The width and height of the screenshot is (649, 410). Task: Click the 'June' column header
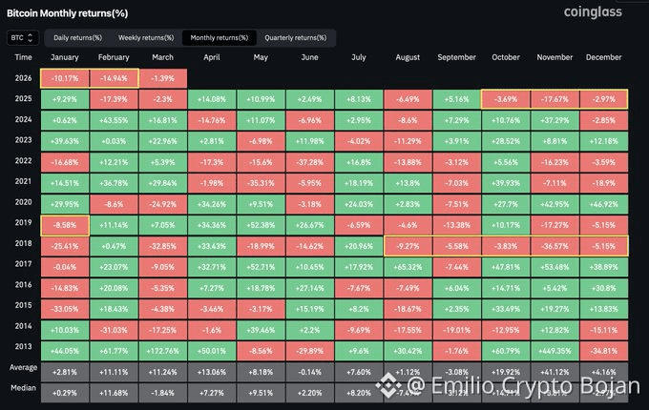[309, 57]
